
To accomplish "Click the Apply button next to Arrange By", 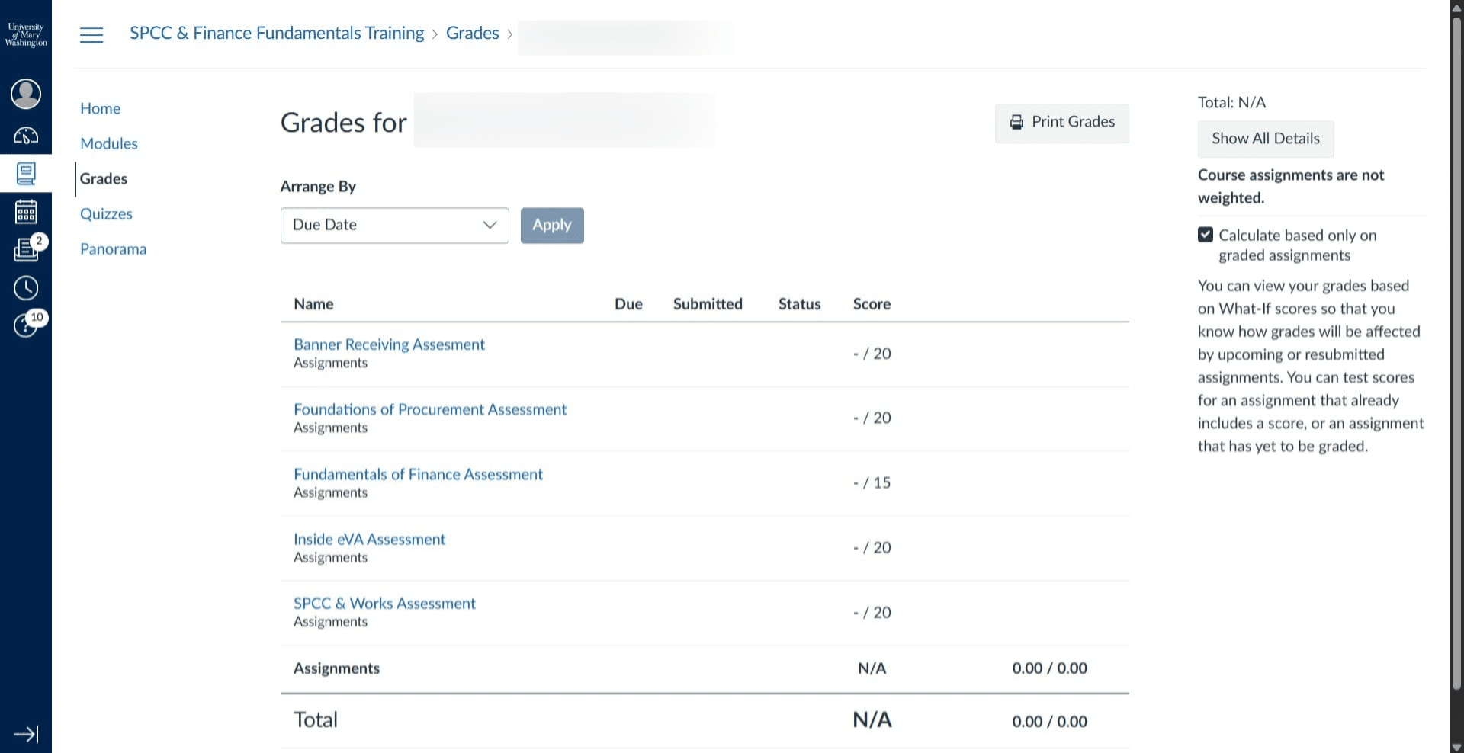I will 551,225.
